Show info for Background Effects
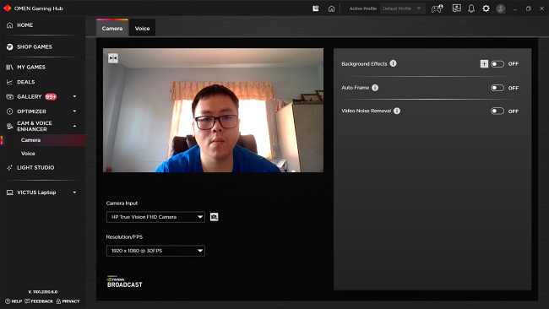The height and width of the screenshot is (309, 549). click(x=394, y=63)
